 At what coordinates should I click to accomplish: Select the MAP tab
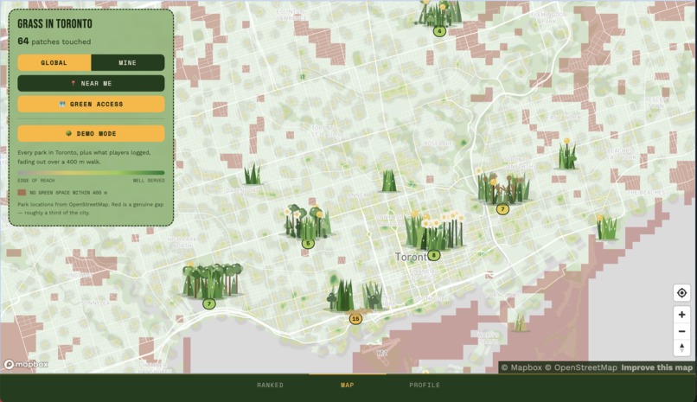tap(347, 385)
